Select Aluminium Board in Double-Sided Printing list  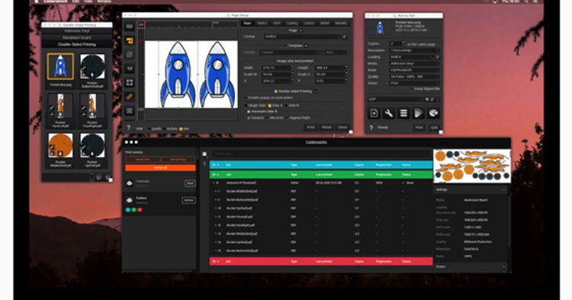(x=76, y=38)
